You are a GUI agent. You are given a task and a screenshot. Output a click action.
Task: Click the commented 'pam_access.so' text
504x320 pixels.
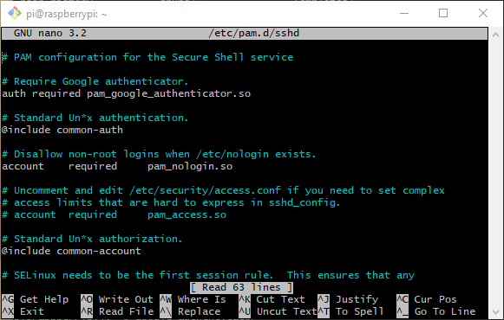[187, 215]
